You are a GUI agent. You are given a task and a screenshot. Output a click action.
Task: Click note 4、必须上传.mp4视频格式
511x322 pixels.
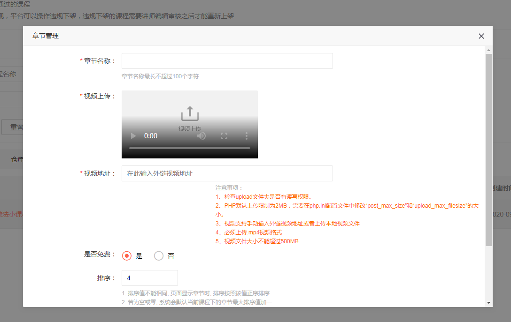pyautogui.click(x=248, y=232)
